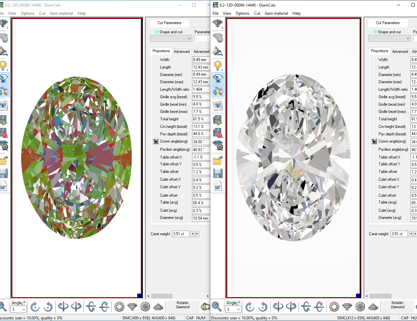The image size is (417, 321).
Task: Decrease carat weight in right window
Action: pyautogui.click(x=411, y=234)
